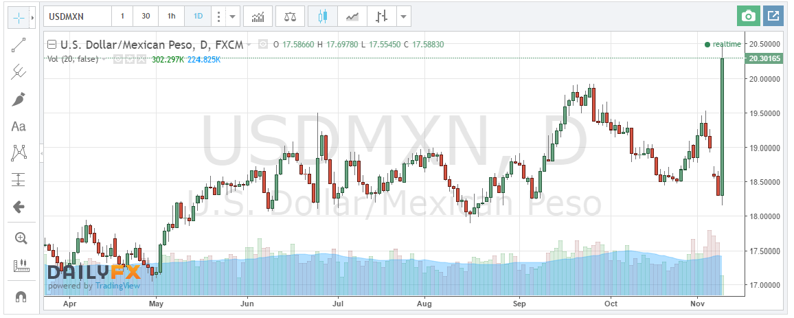Image resolution: width=794 pixels, height=318 pixels.
Task: Switch to 1D interval
Action: [x=198, y=16]
